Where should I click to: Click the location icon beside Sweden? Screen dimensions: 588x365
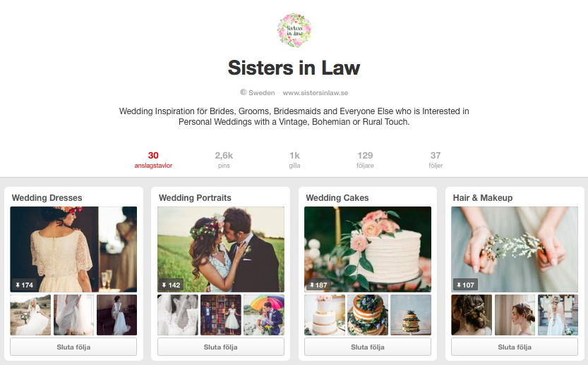point(244,92)
